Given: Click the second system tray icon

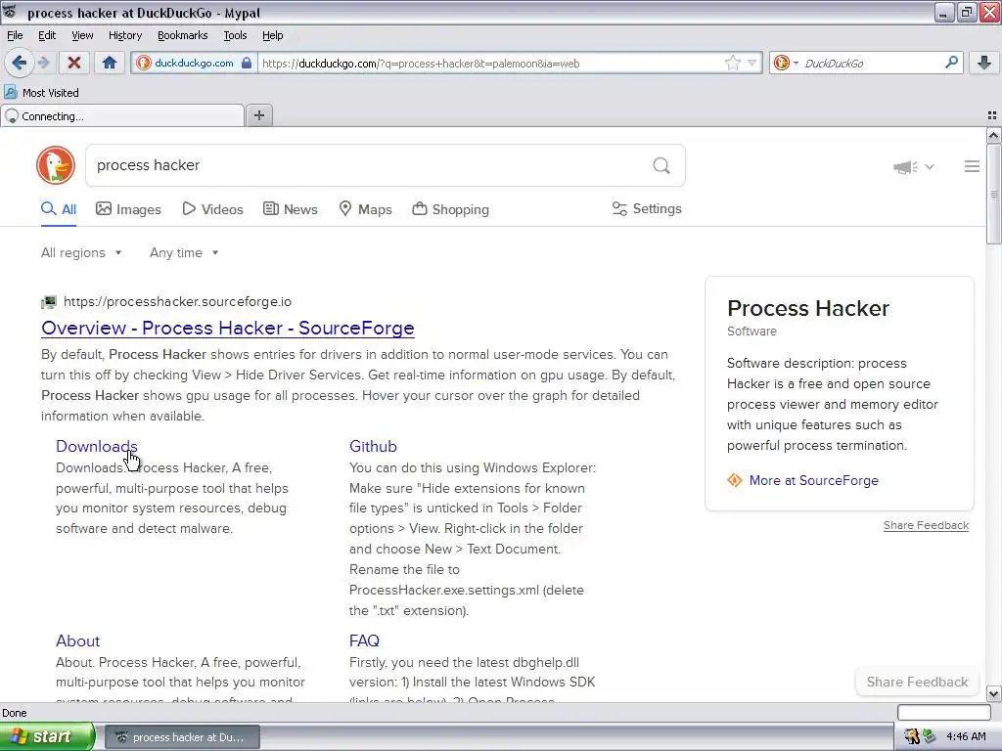Looking at the screenshot, I should (930, 736).
